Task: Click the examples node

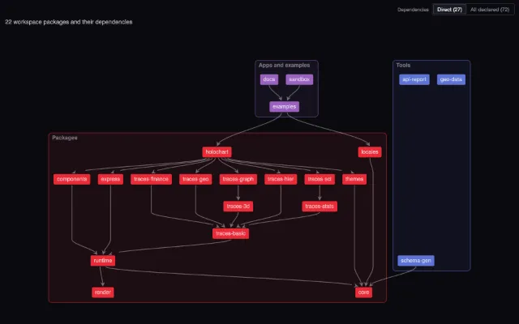Action: pos(285,106)
